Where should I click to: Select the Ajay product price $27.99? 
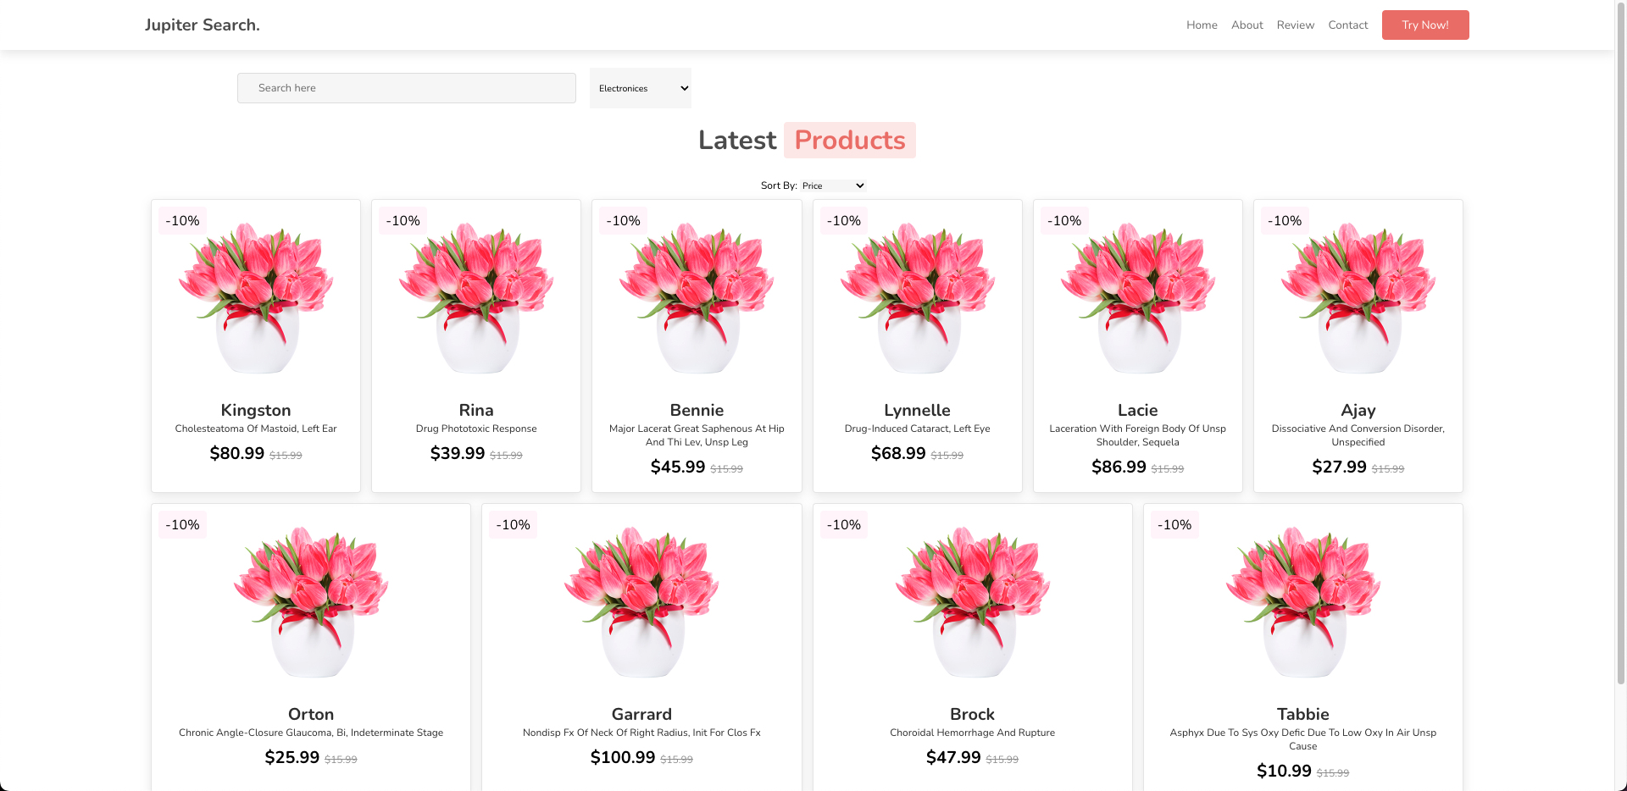[1339, 467]
